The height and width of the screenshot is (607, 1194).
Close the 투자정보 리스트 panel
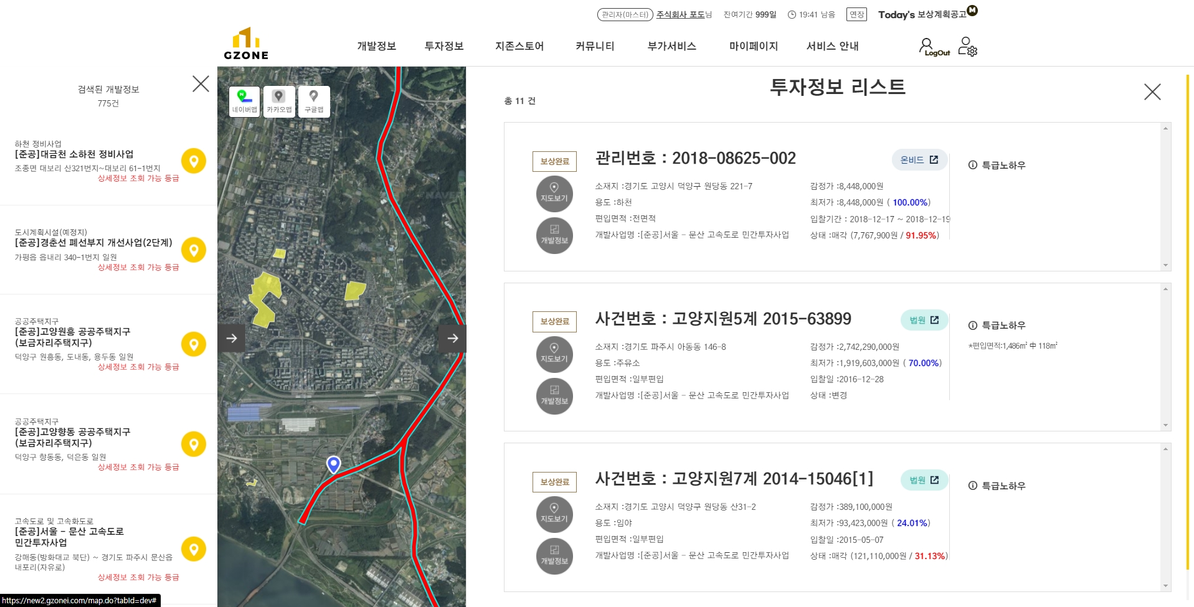coord(1152,92)
